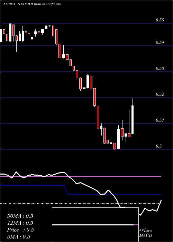Select the 0.53 price axis label

pyautogui.click(x=160, y=68)
